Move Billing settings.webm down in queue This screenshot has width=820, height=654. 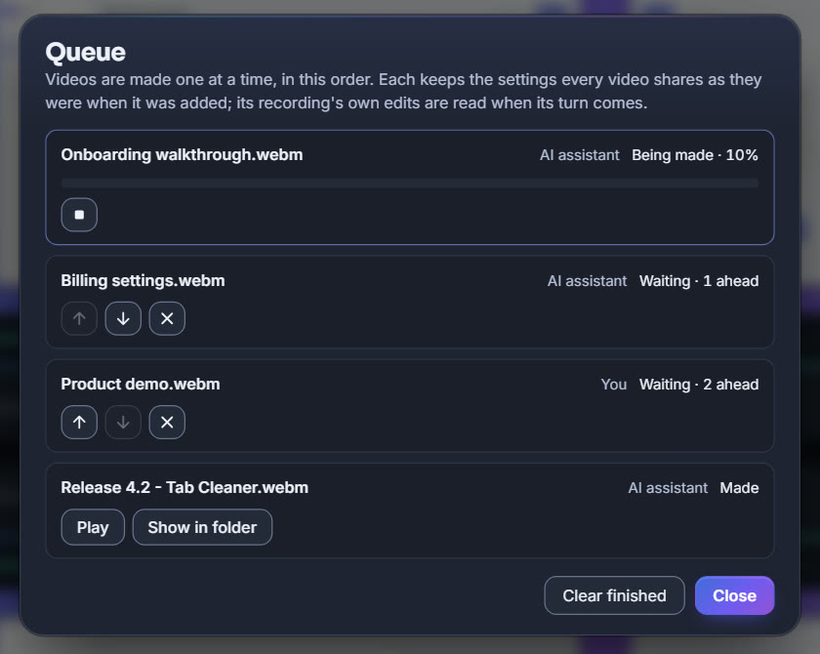123,318
